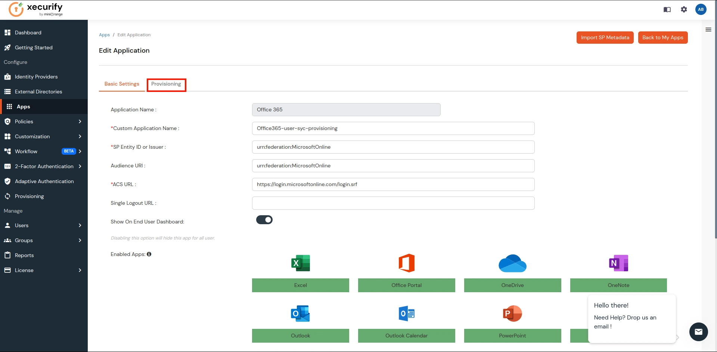The width and height of the screenshot is (717, 352).
Task: Open the documentation book icon
Action: click(x=667, y=9)
